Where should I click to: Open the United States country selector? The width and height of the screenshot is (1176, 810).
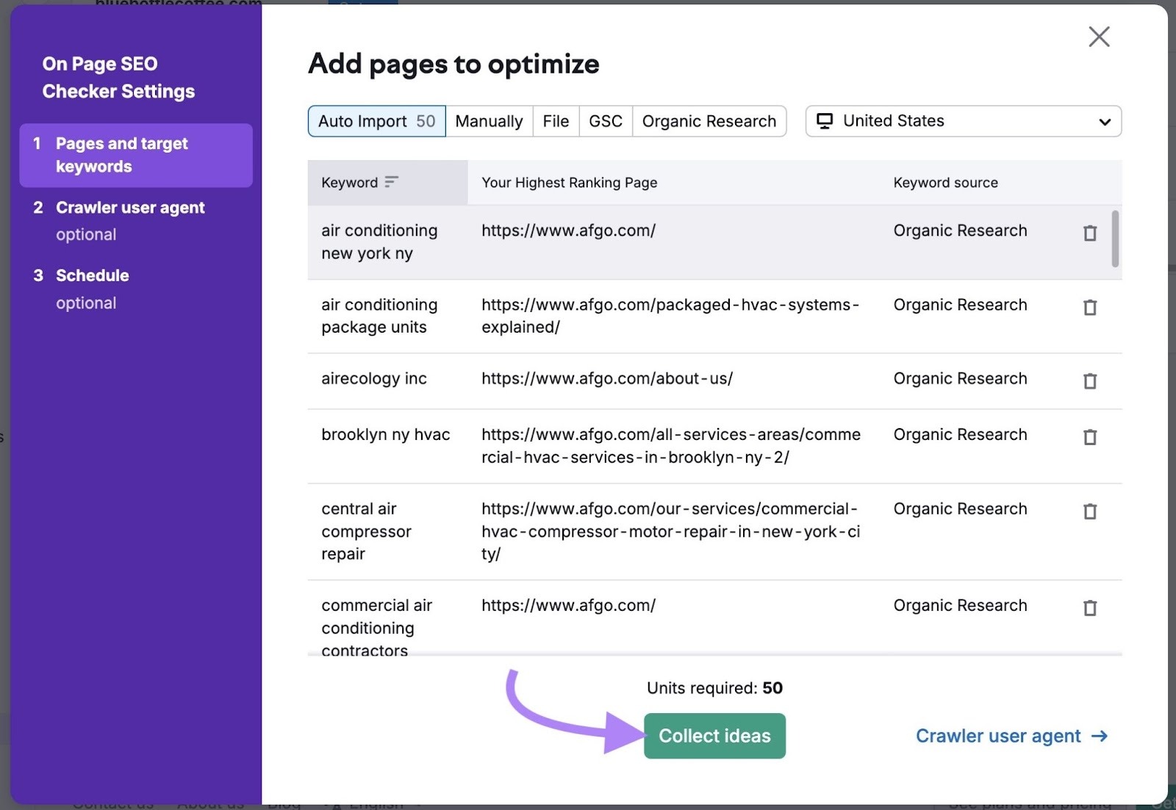click(x=963, y=120)
